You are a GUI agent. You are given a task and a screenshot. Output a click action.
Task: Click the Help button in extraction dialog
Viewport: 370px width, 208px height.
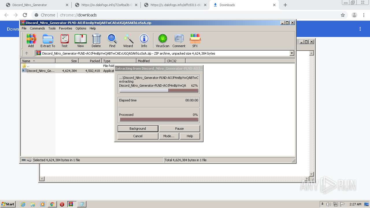click(x=190, y=136)
